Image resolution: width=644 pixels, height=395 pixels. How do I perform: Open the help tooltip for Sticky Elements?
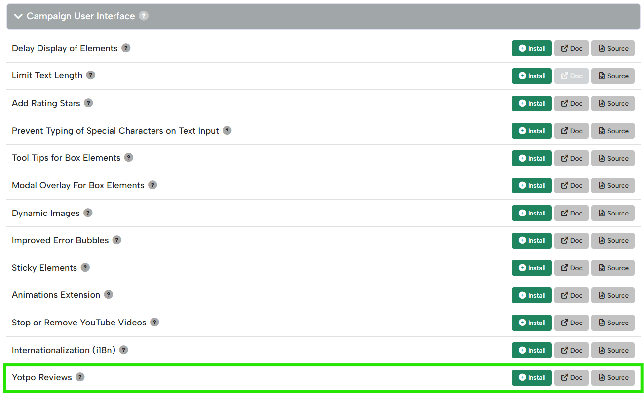point(85,267)
